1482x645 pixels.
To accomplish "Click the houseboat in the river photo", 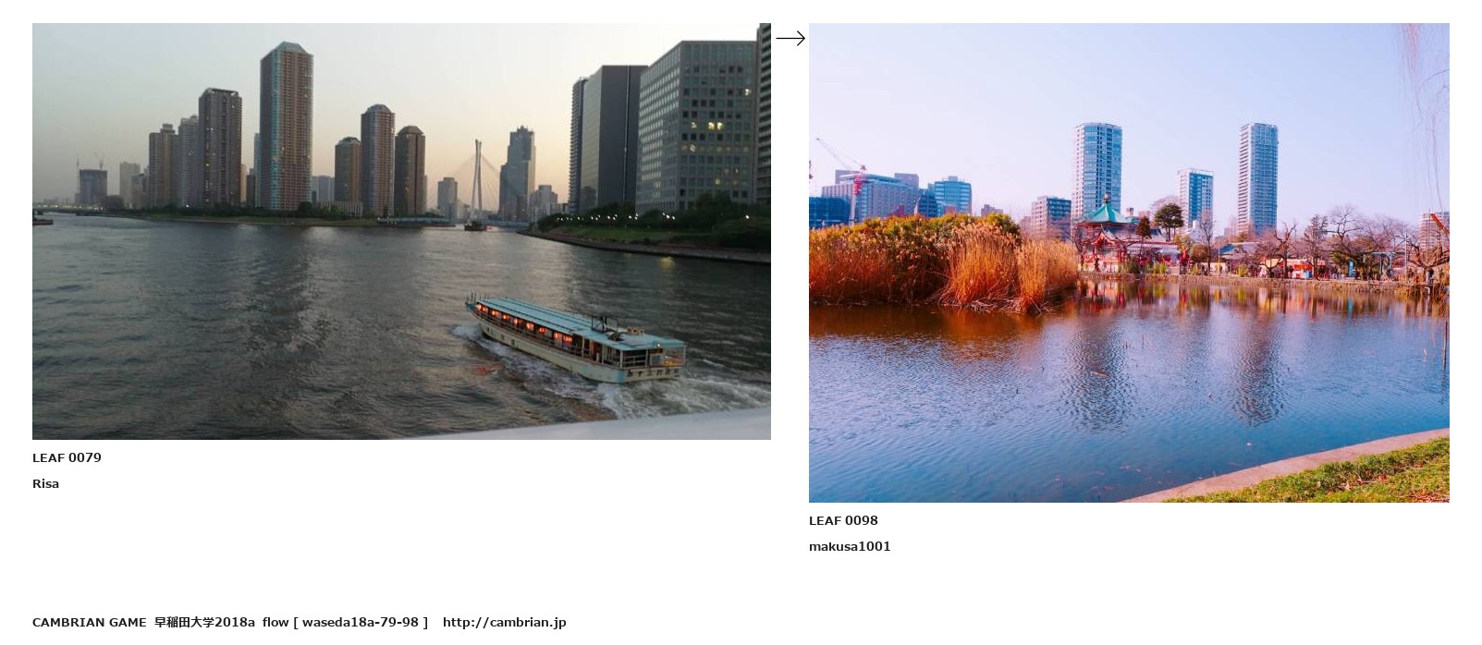I will (575, 338).
